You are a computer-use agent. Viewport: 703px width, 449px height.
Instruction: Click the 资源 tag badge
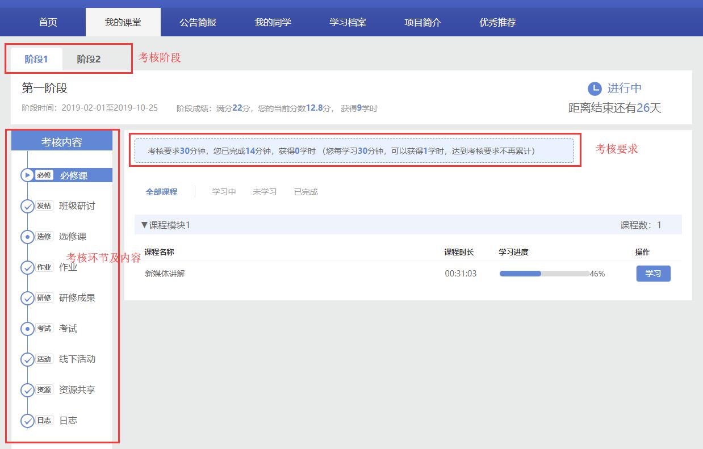[x=44, y=390]
